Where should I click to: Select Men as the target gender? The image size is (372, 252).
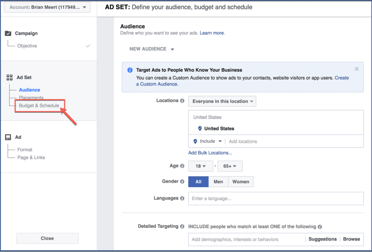pyautogui.click(x=218, y=181)
